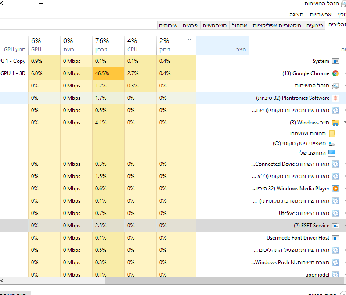Expand the Google Chrome process group
Image resolution: width=346 pixels, height=295 pixels.
click(344, 73)
